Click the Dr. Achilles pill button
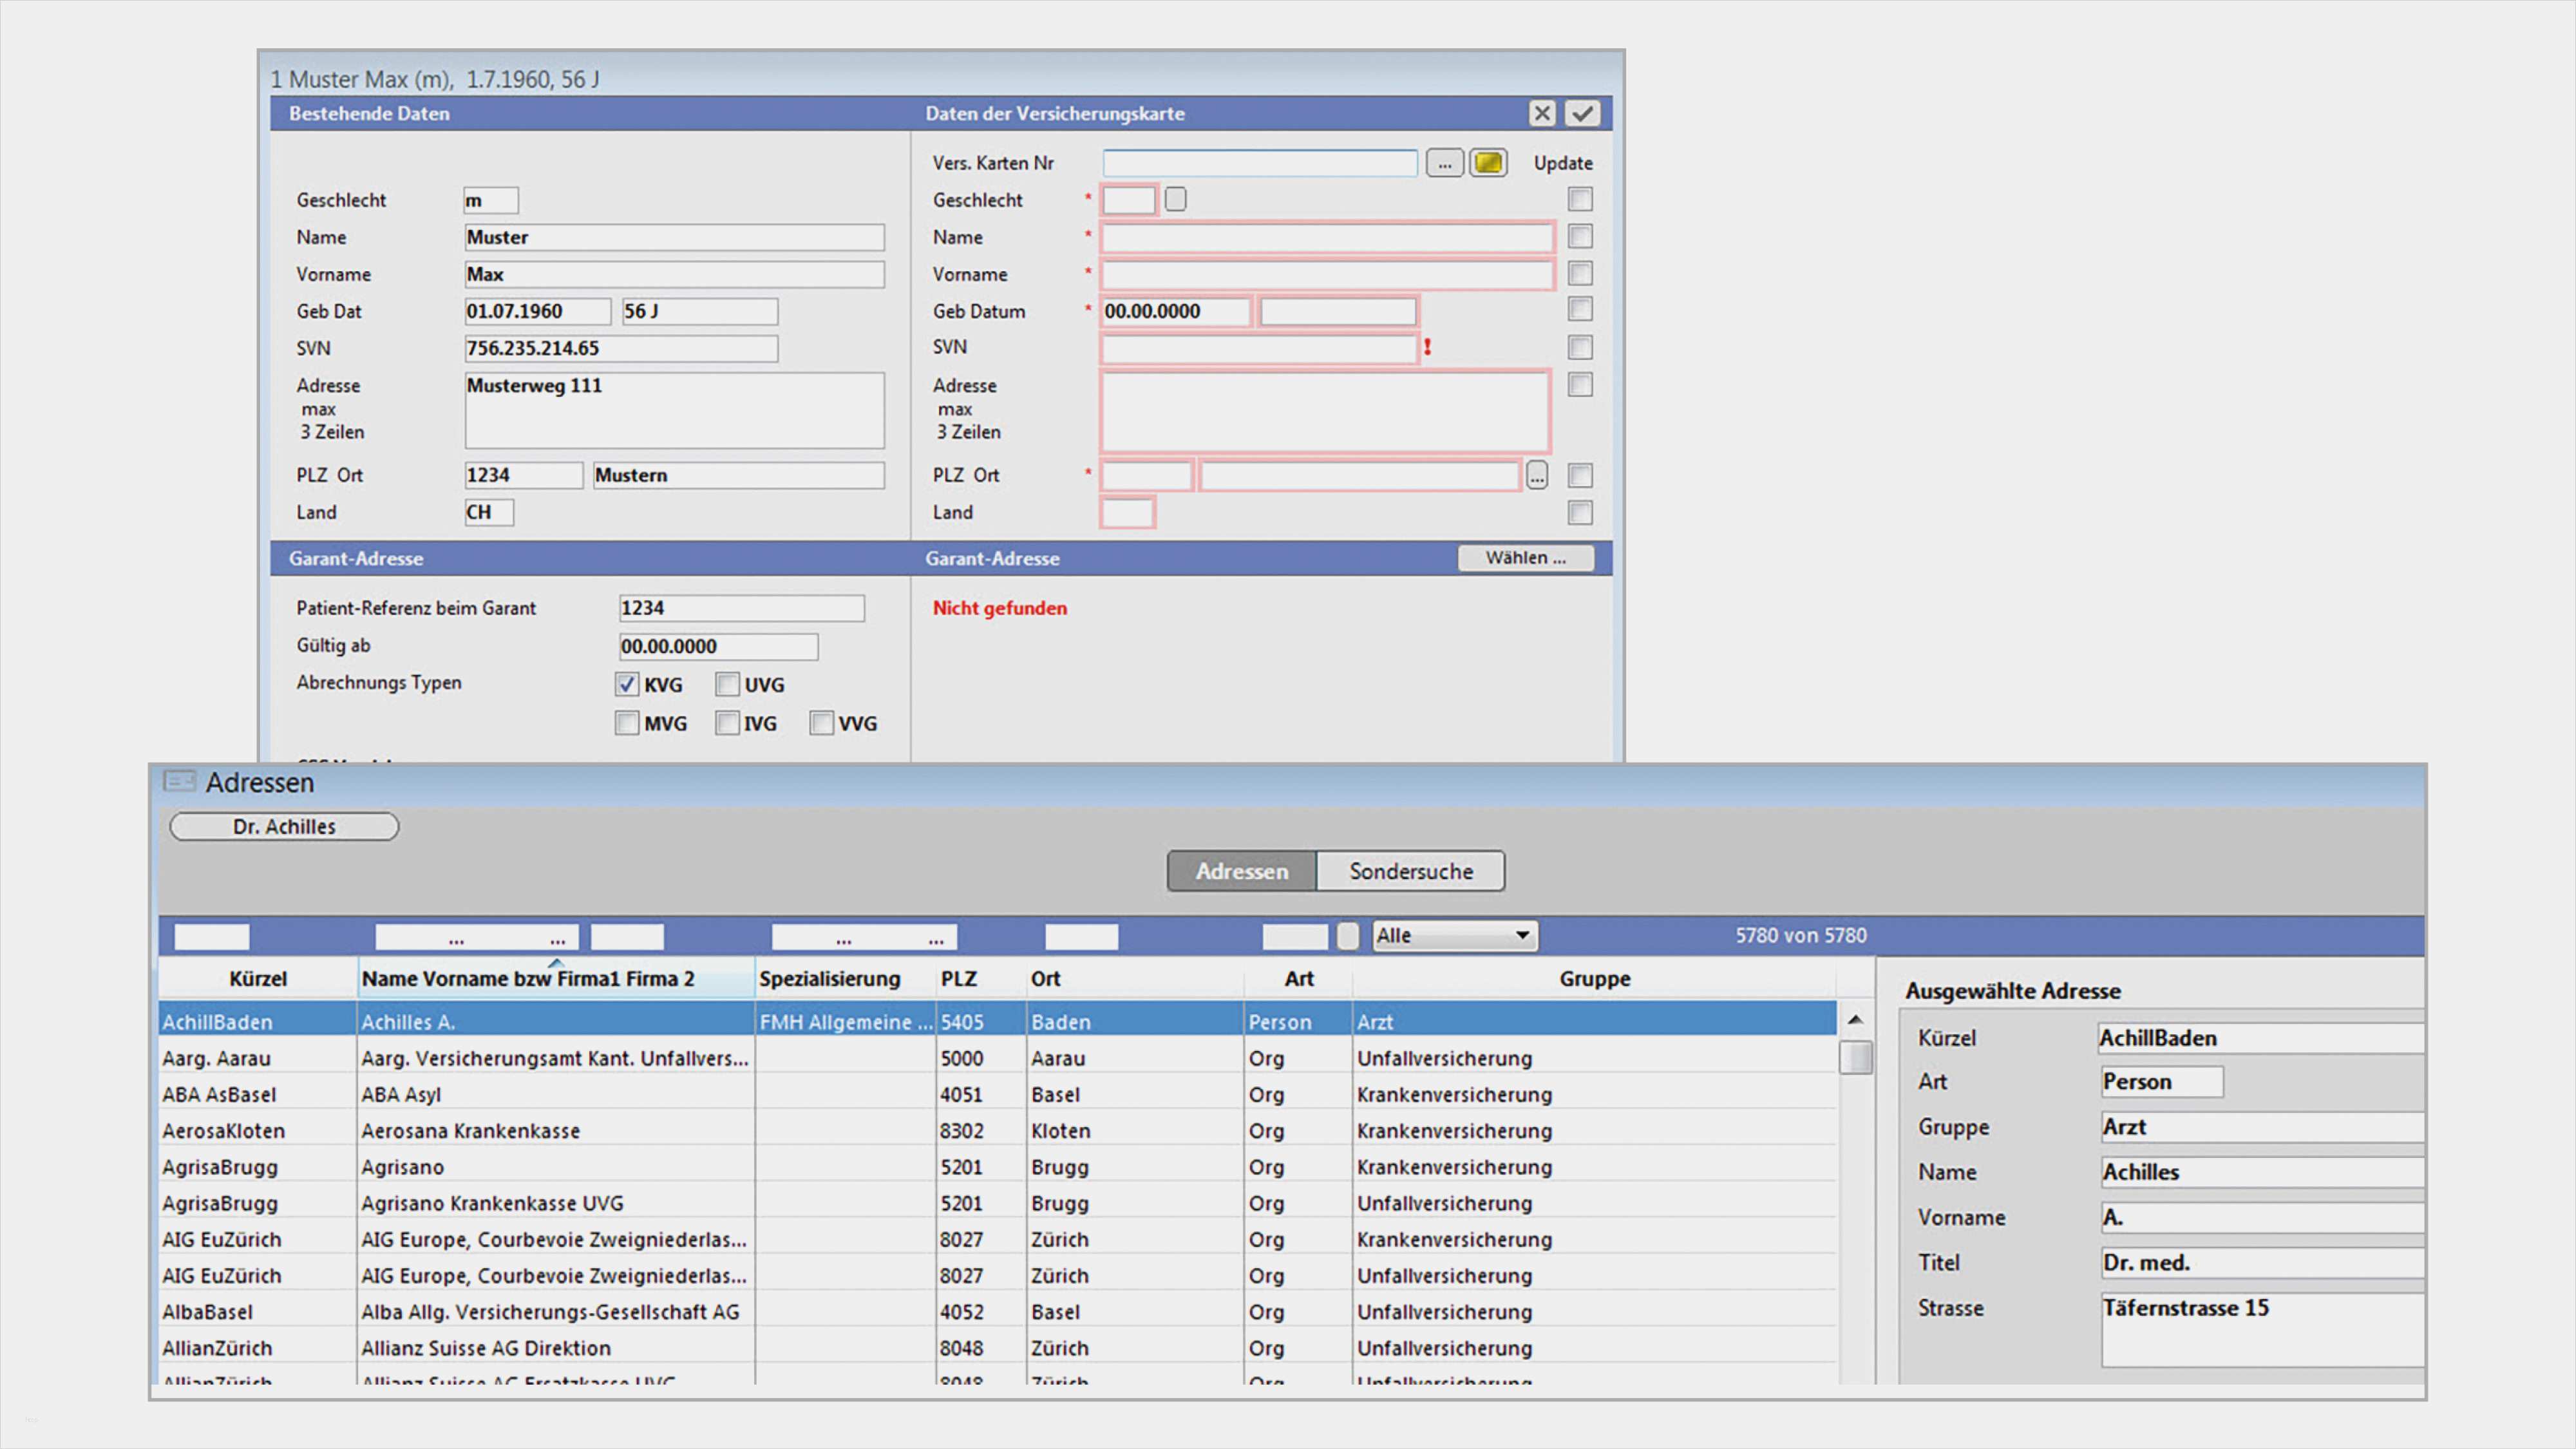This screenshot has width=2576, height=1449. point(284,826)
